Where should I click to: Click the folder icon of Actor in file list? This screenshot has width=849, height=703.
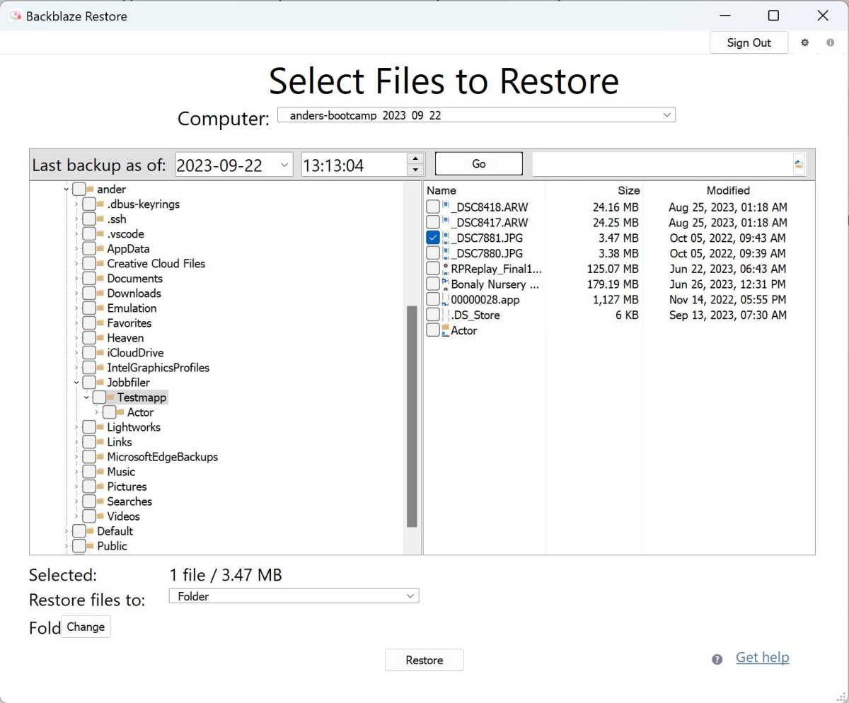[x=446, y=330]
